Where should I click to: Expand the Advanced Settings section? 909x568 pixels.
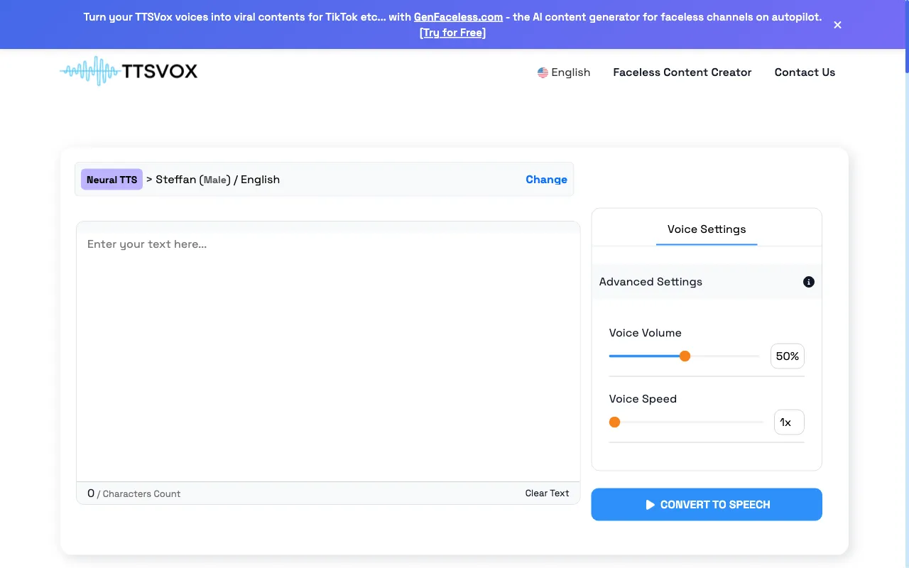coord(707,282)
